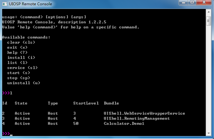Click the State column header text
The image size is (214, 139).
click(21, 103)
